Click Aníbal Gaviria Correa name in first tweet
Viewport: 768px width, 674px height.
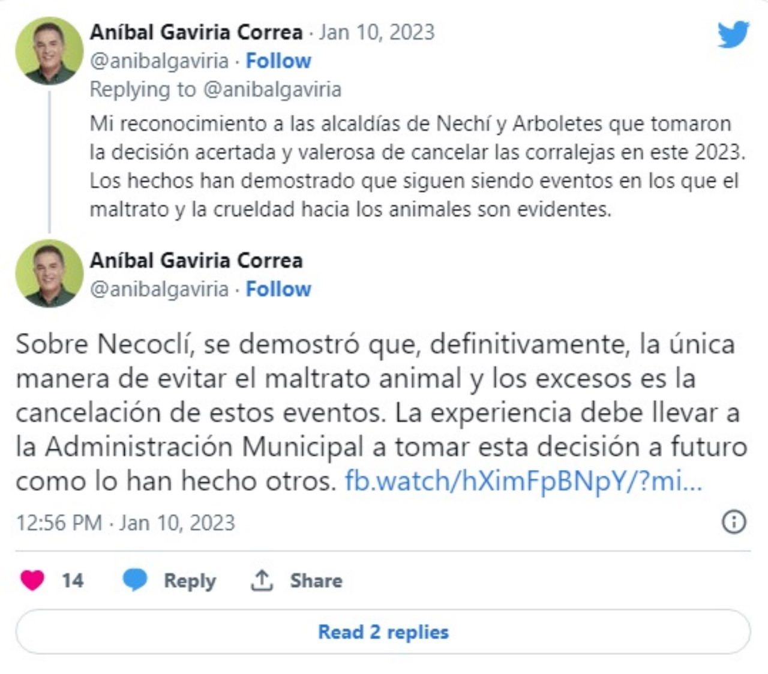point(196,32)
